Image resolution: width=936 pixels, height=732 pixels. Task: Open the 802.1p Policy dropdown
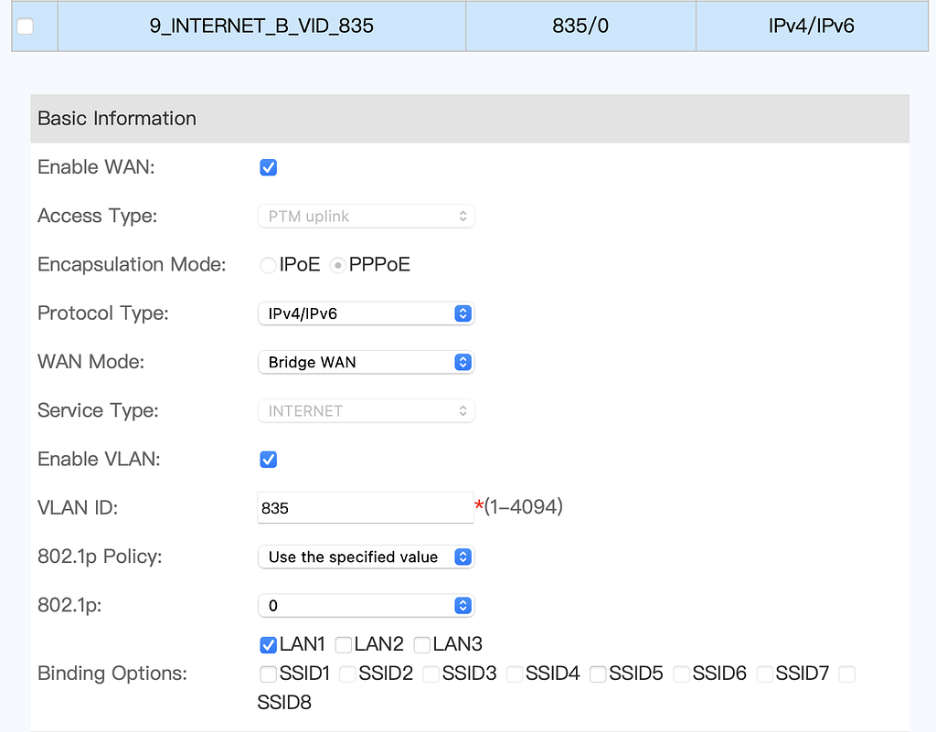point(366,557)
